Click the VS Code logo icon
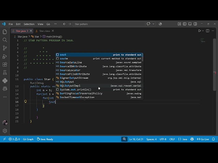218x163 pixels. point(4,24)
